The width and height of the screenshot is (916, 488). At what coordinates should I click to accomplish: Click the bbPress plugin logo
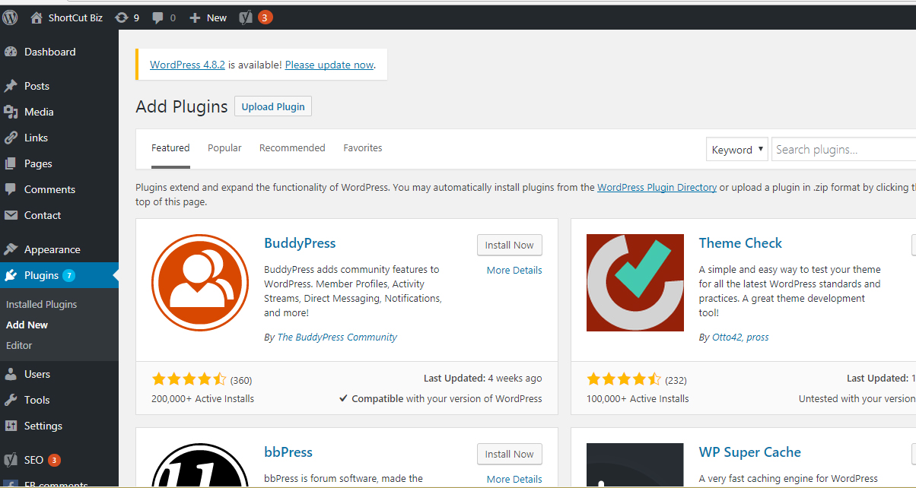tap(200, 465)
